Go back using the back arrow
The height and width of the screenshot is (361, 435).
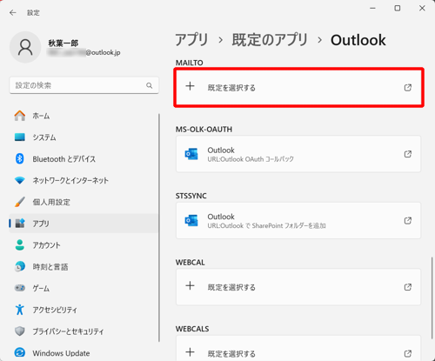(12, 13)
